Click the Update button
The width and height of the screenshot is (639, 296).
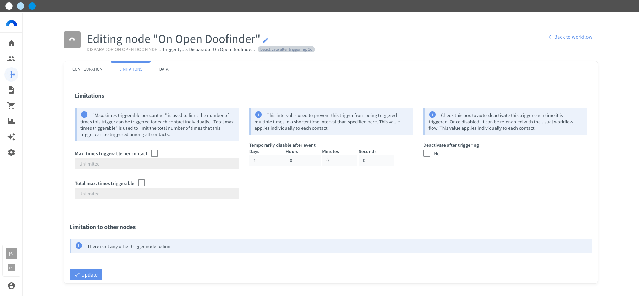(86, 275)
